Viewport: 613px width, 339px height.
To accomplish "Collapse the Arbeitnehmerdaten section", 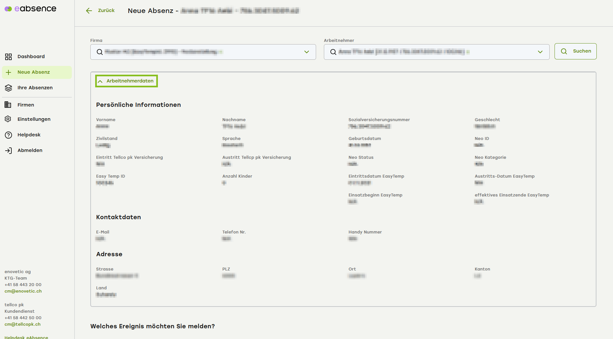I will 126,81.
